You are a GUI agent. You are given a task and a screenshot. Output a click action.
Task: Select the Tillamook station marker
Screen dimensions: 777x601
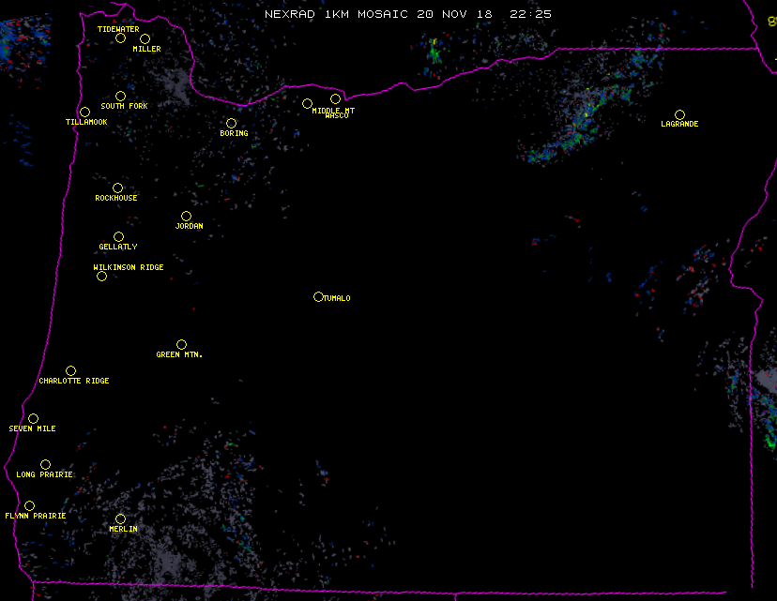point(84,113)
